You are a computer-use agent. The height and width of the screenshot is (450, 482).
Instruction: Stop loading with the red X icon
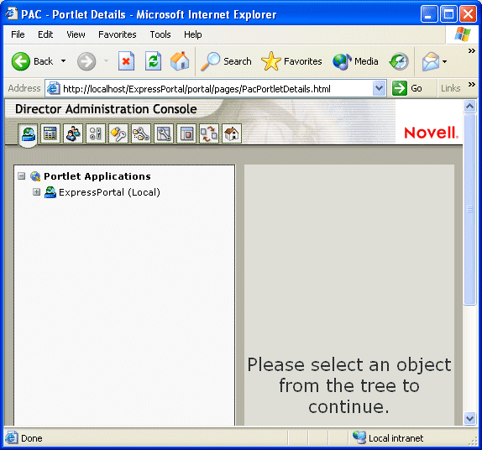[x=126, y=61]
